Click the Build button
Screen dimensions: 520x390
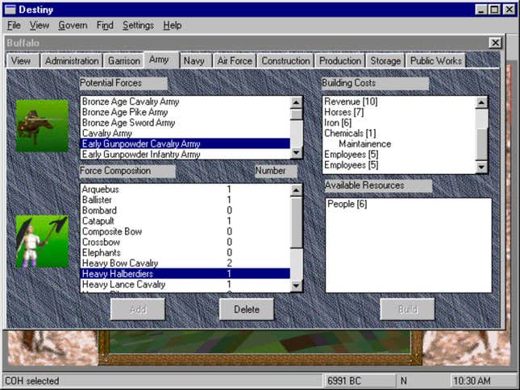click(407, 309)
